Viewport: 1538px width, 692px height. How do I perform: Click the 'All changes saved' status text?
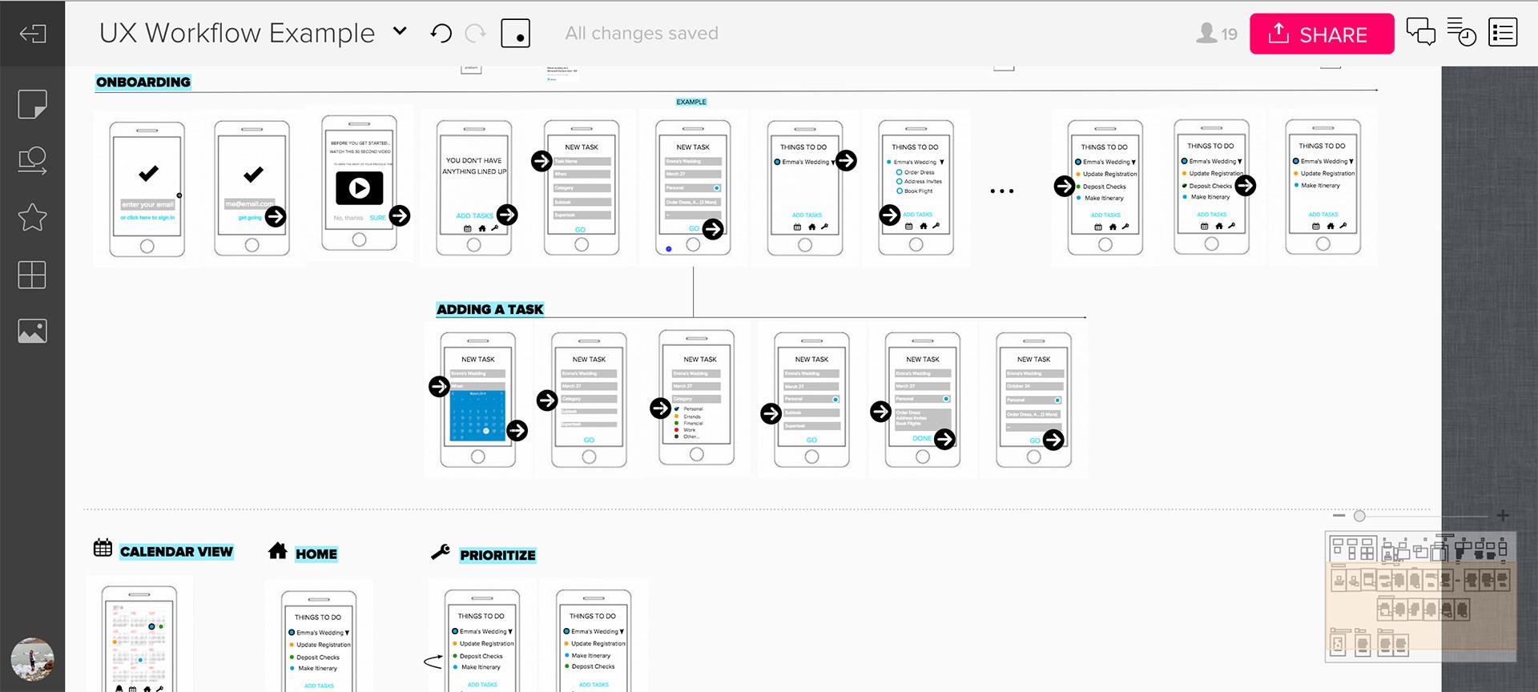coord(642,34)
